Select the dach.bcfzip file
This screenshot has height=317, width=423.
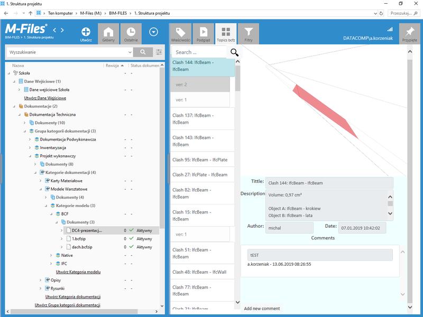point(82,247)
